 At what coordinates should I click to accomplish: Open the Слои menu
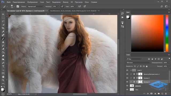click(42, 2)
